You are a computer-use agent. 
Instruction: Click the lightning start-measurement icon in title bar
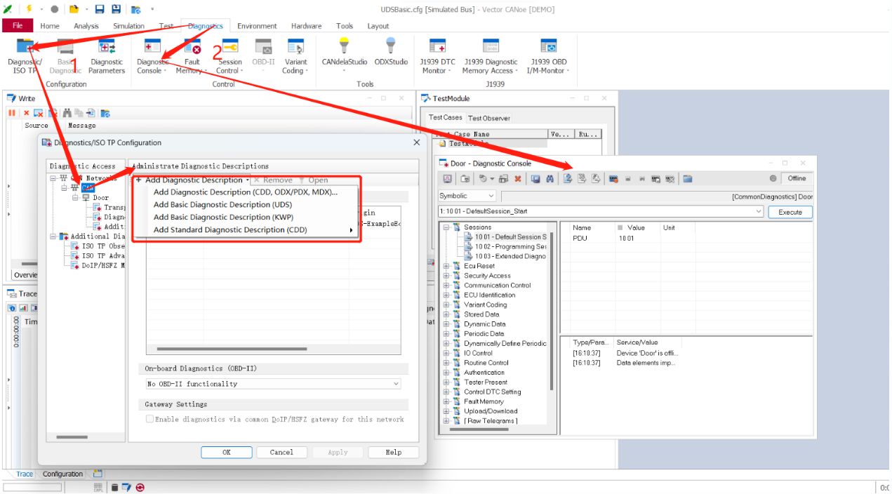27,9
